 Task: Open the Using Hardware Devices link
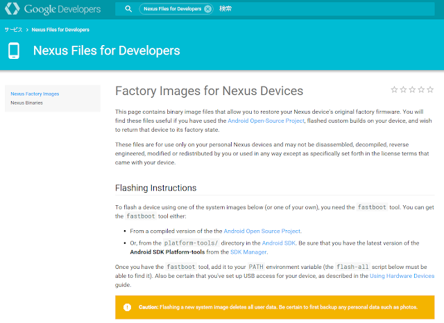402,276
